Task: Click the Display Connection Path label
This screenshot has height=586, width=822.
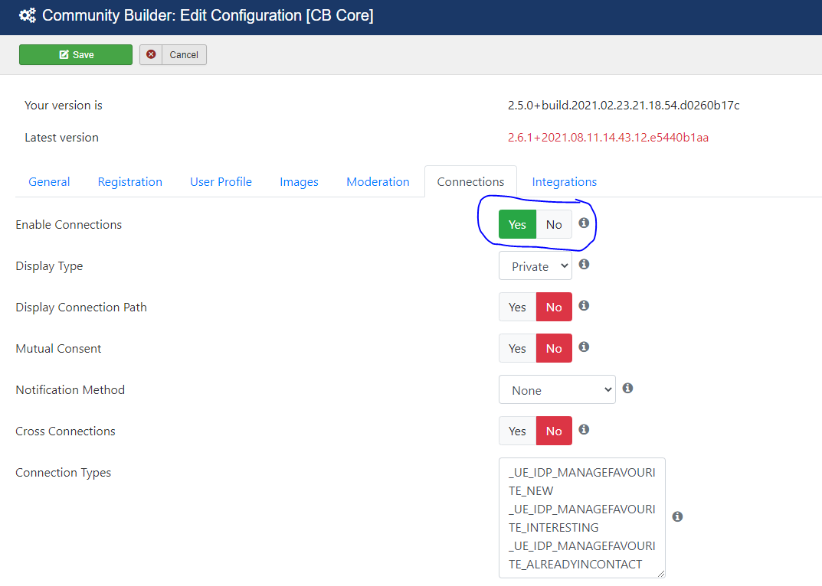Action: click(81, 308)
